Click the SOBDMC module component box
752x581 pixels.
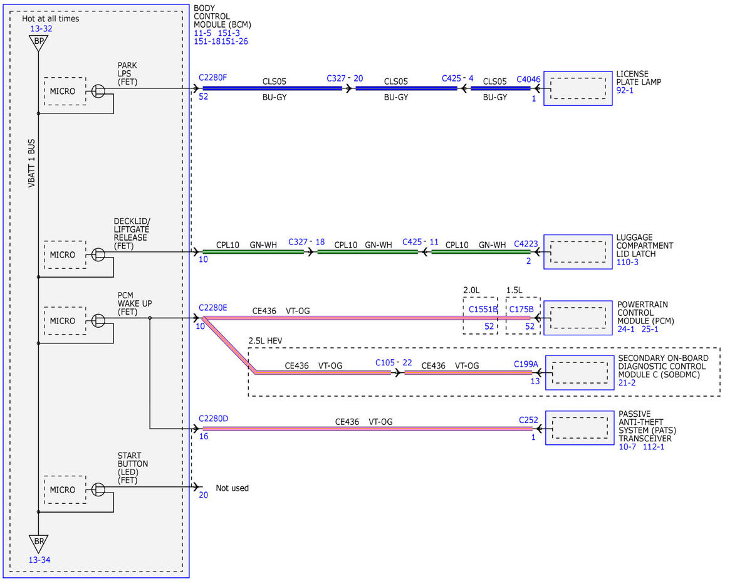pos(580,372)
